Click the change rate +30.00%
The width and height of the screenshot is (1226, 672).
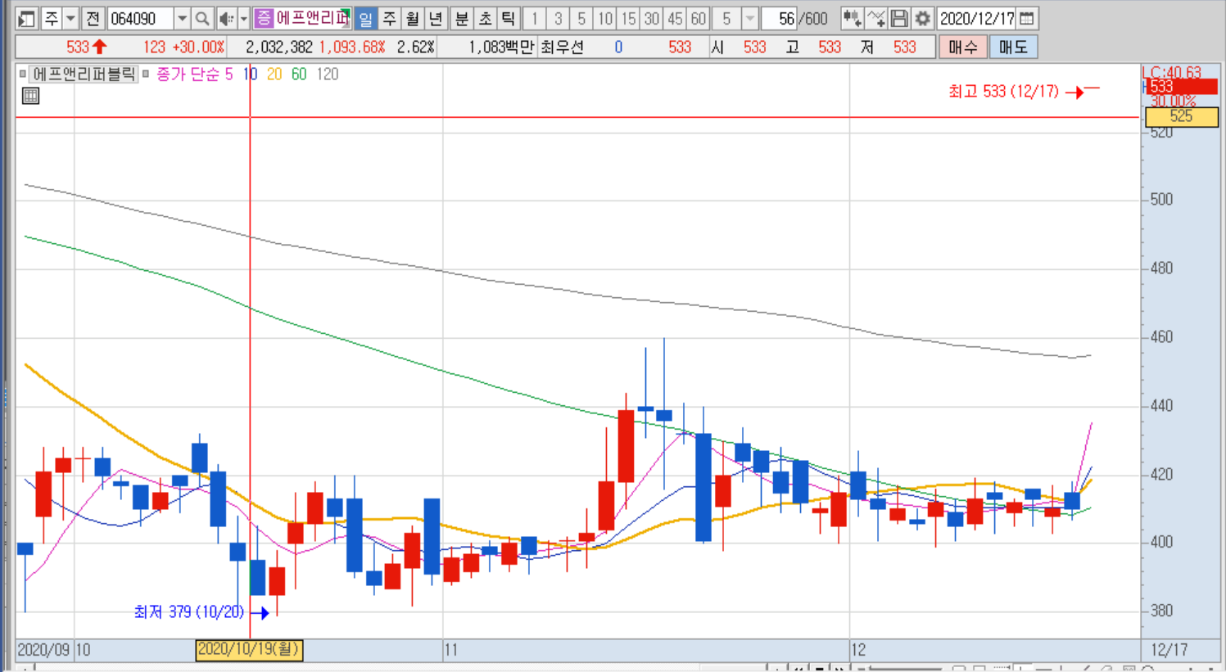(197, 47)
